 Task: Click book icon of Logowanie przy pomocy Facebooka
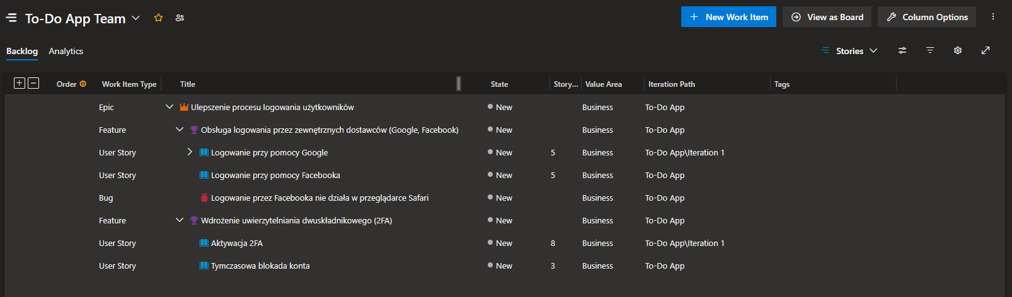[x=204, y=175]
